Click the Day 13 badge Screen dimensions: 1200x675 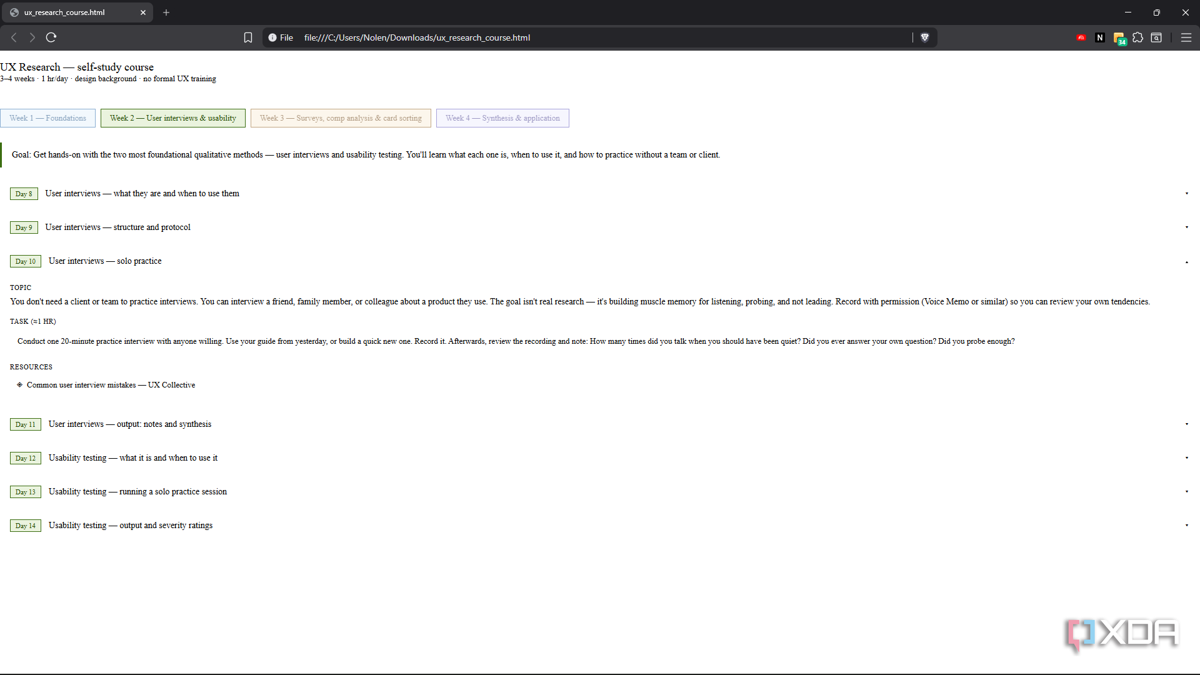pos(26,492)
